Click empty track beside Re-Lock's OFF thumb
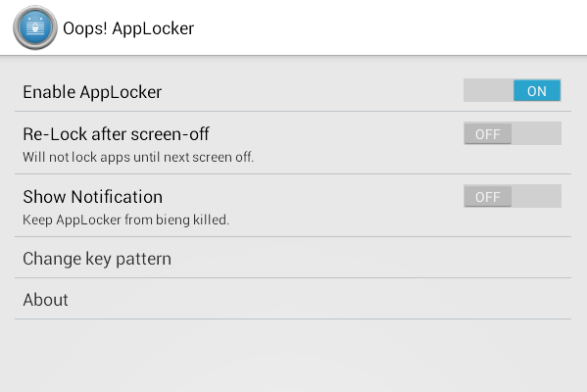The width and height of the screenshot is (587, 392). point(536,133)
